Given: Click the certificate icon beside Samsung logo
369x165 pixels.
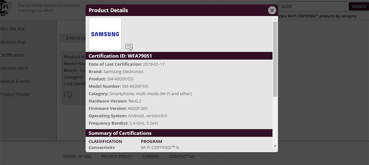Looking at the screenshot, I should [x=129, y=47].
